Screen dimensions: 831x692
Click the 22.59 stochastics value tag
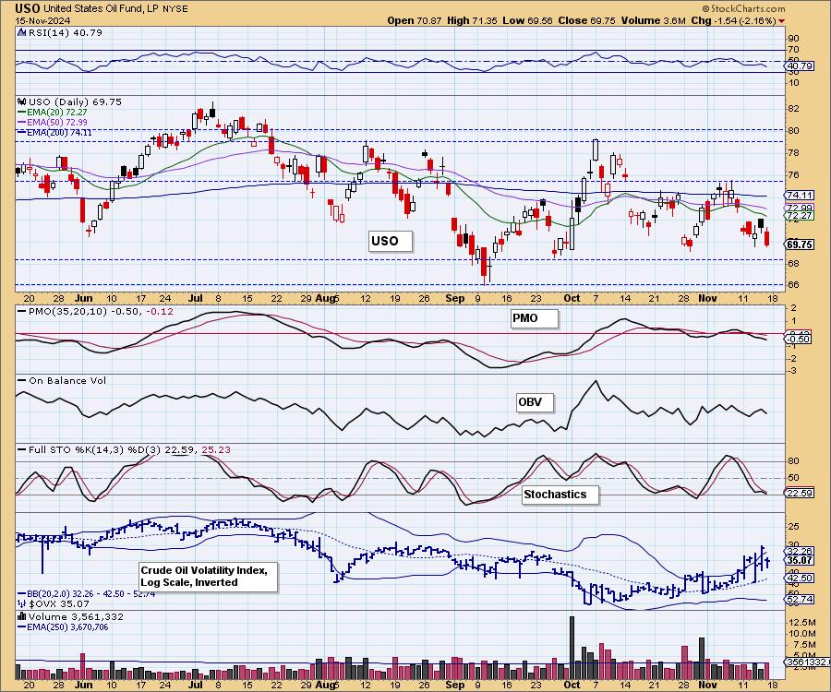[800, 493]
